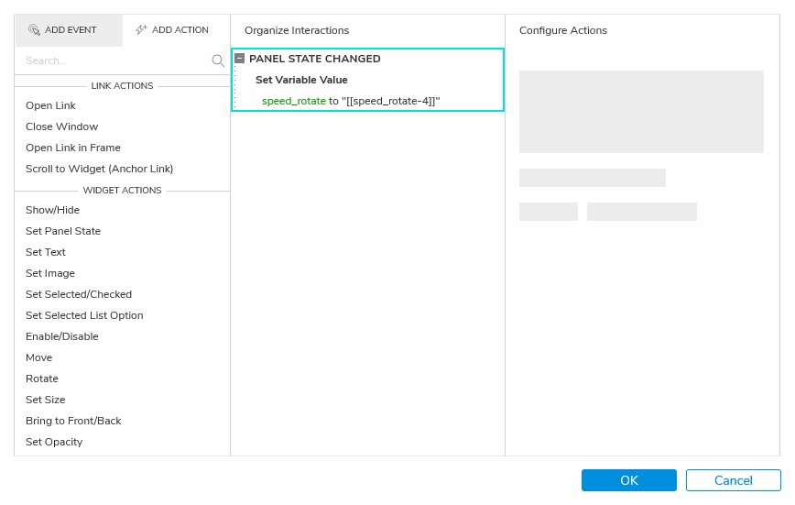This screenshot has width=795, height=505.
Task: Select Open Link in Frame action
Action: click(73, 148)
